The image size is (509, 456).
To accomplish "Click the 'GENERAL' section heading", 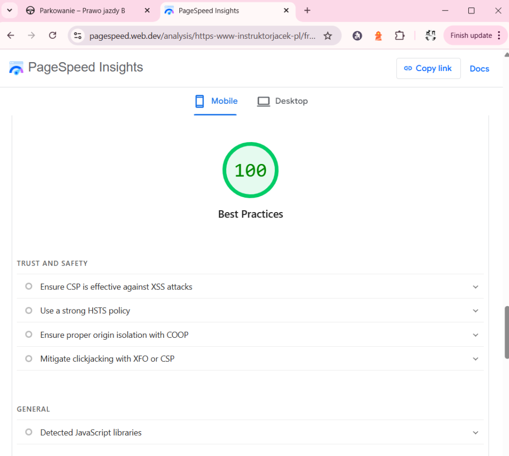I will [x=33, y=409].
